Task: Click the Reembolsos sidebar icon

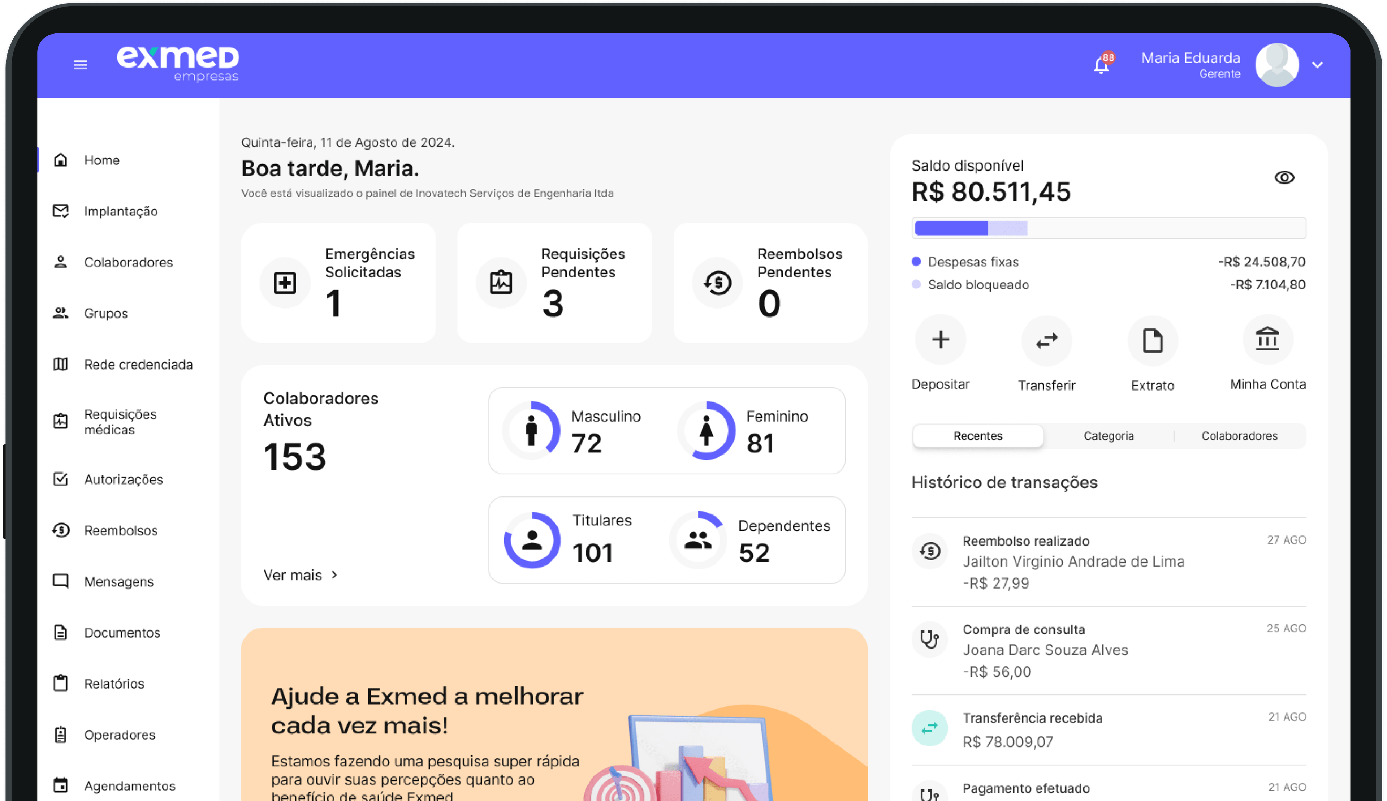Action: coord(60,530)
